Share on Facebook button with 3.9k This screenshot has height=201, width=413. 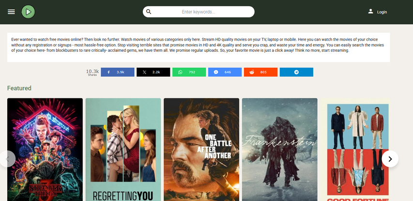point(118,72)
